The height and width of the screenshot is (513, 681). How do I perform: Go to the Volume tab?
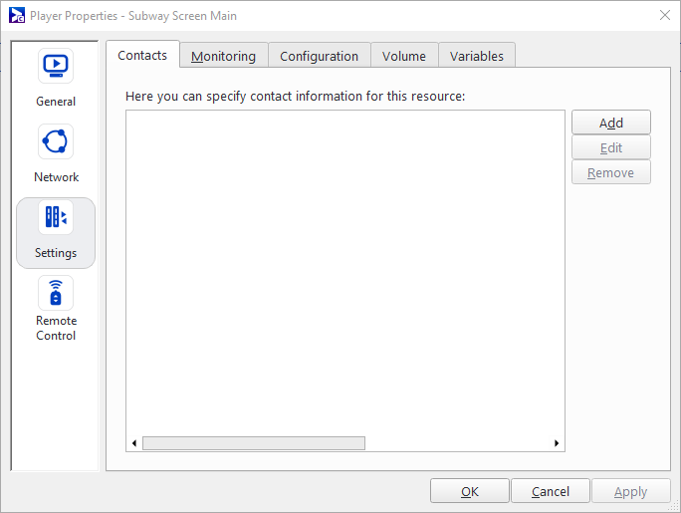(403, 57)
